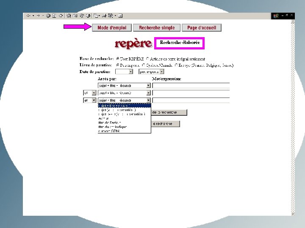Open the Mail icon dropdown arrow

99,16
